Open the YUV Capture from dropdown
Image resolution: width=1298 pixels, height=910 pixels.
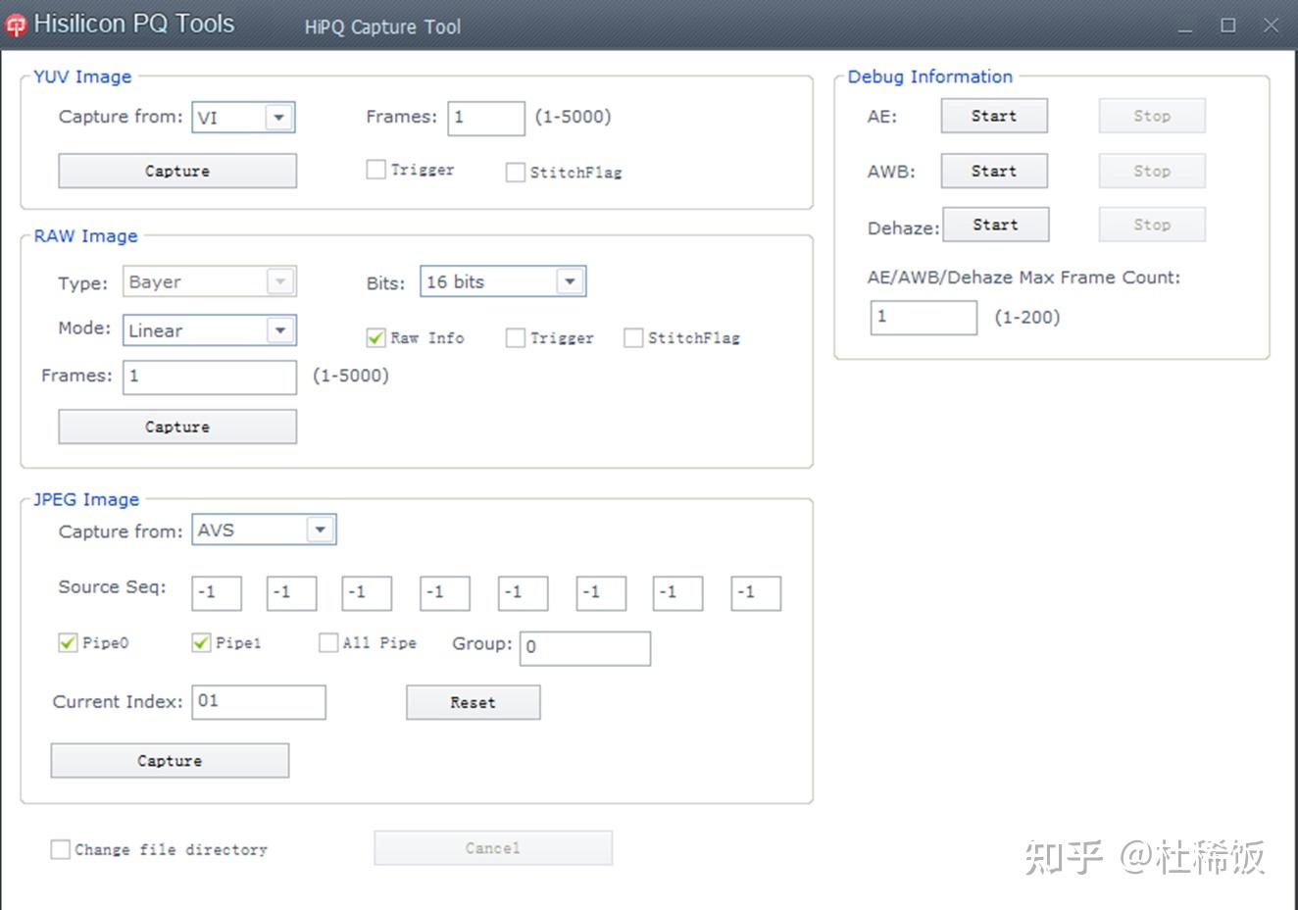(243, 118)
